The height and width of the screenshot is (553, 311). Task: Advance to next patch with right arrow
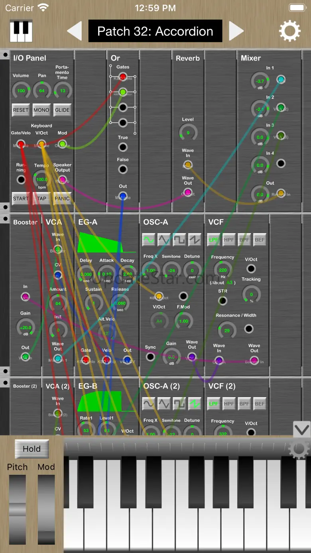[236, 31]
